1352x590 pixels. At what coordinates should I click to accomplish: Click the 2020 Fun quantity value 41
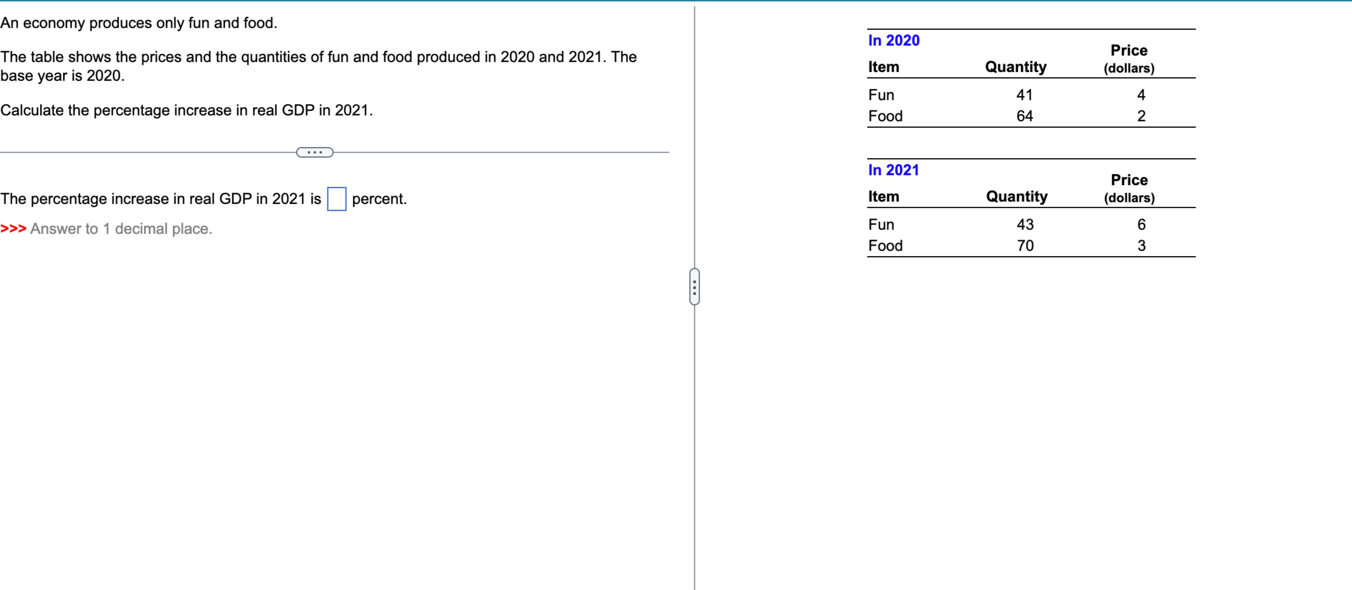pyautogui.click(x=1024, y=95)
